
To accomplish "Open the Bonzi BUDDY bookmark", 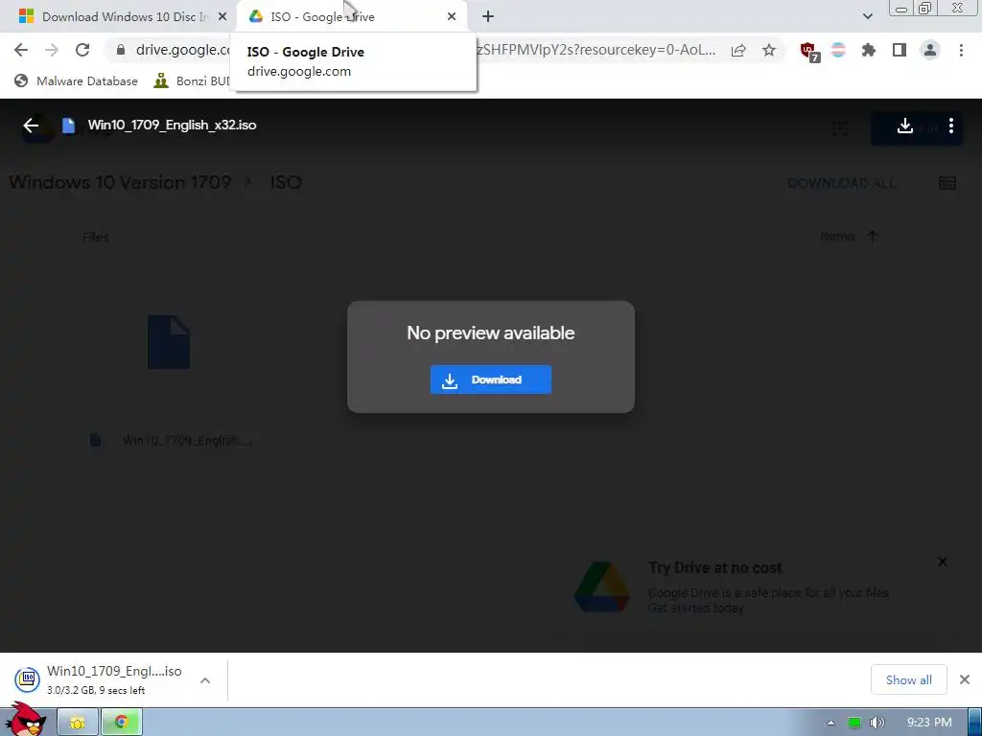I will [x=192, y=80].
